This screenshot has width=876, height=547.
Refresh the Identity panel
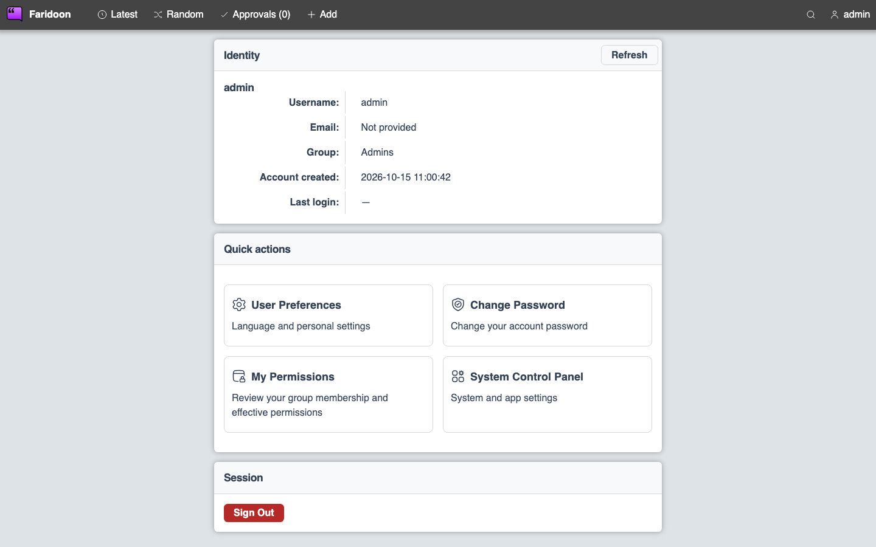[629, 55]
